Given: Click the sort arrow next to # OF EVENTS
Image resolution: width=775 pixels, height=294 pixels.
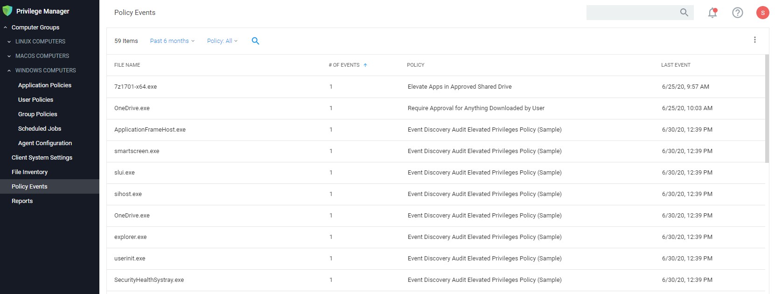Looking at the screenshot, I should 365,65.
